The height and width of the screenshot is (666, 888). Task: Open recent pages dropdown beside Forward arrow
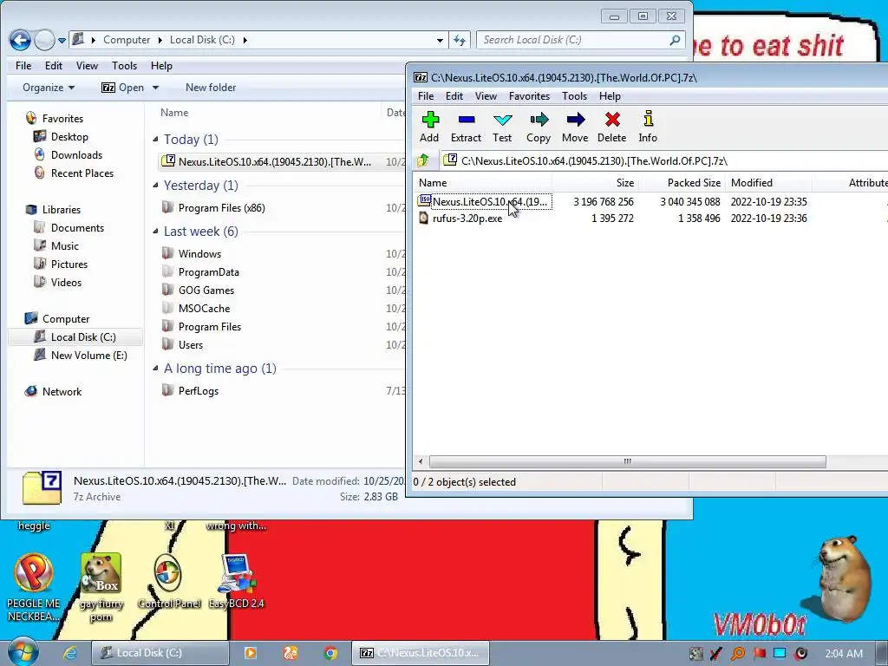[x=62, y=41]
